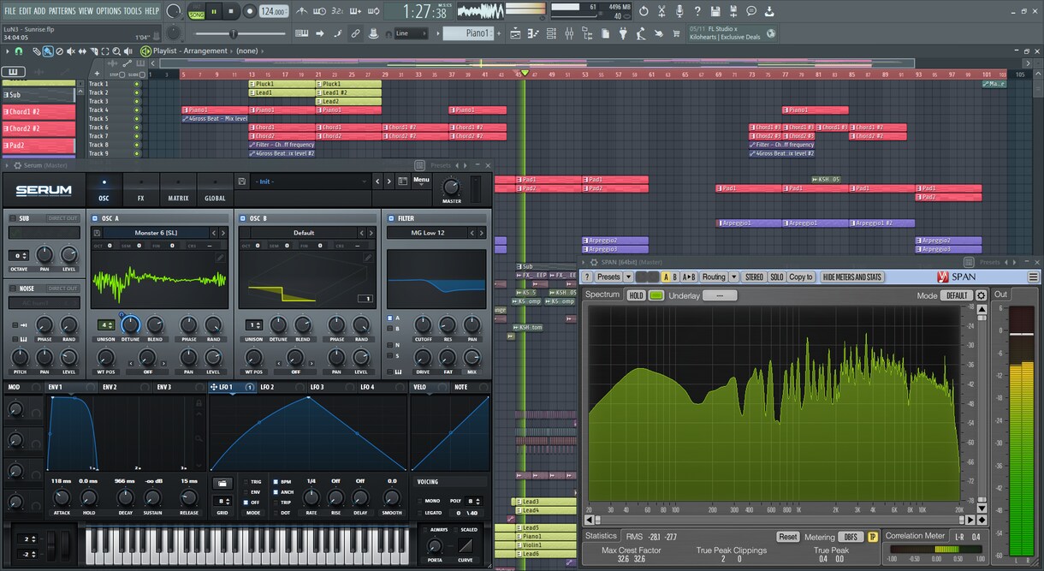1044x571 pixels.
Task: Click SPAN statistics Reset button
Action: click(x=787, y=537)
